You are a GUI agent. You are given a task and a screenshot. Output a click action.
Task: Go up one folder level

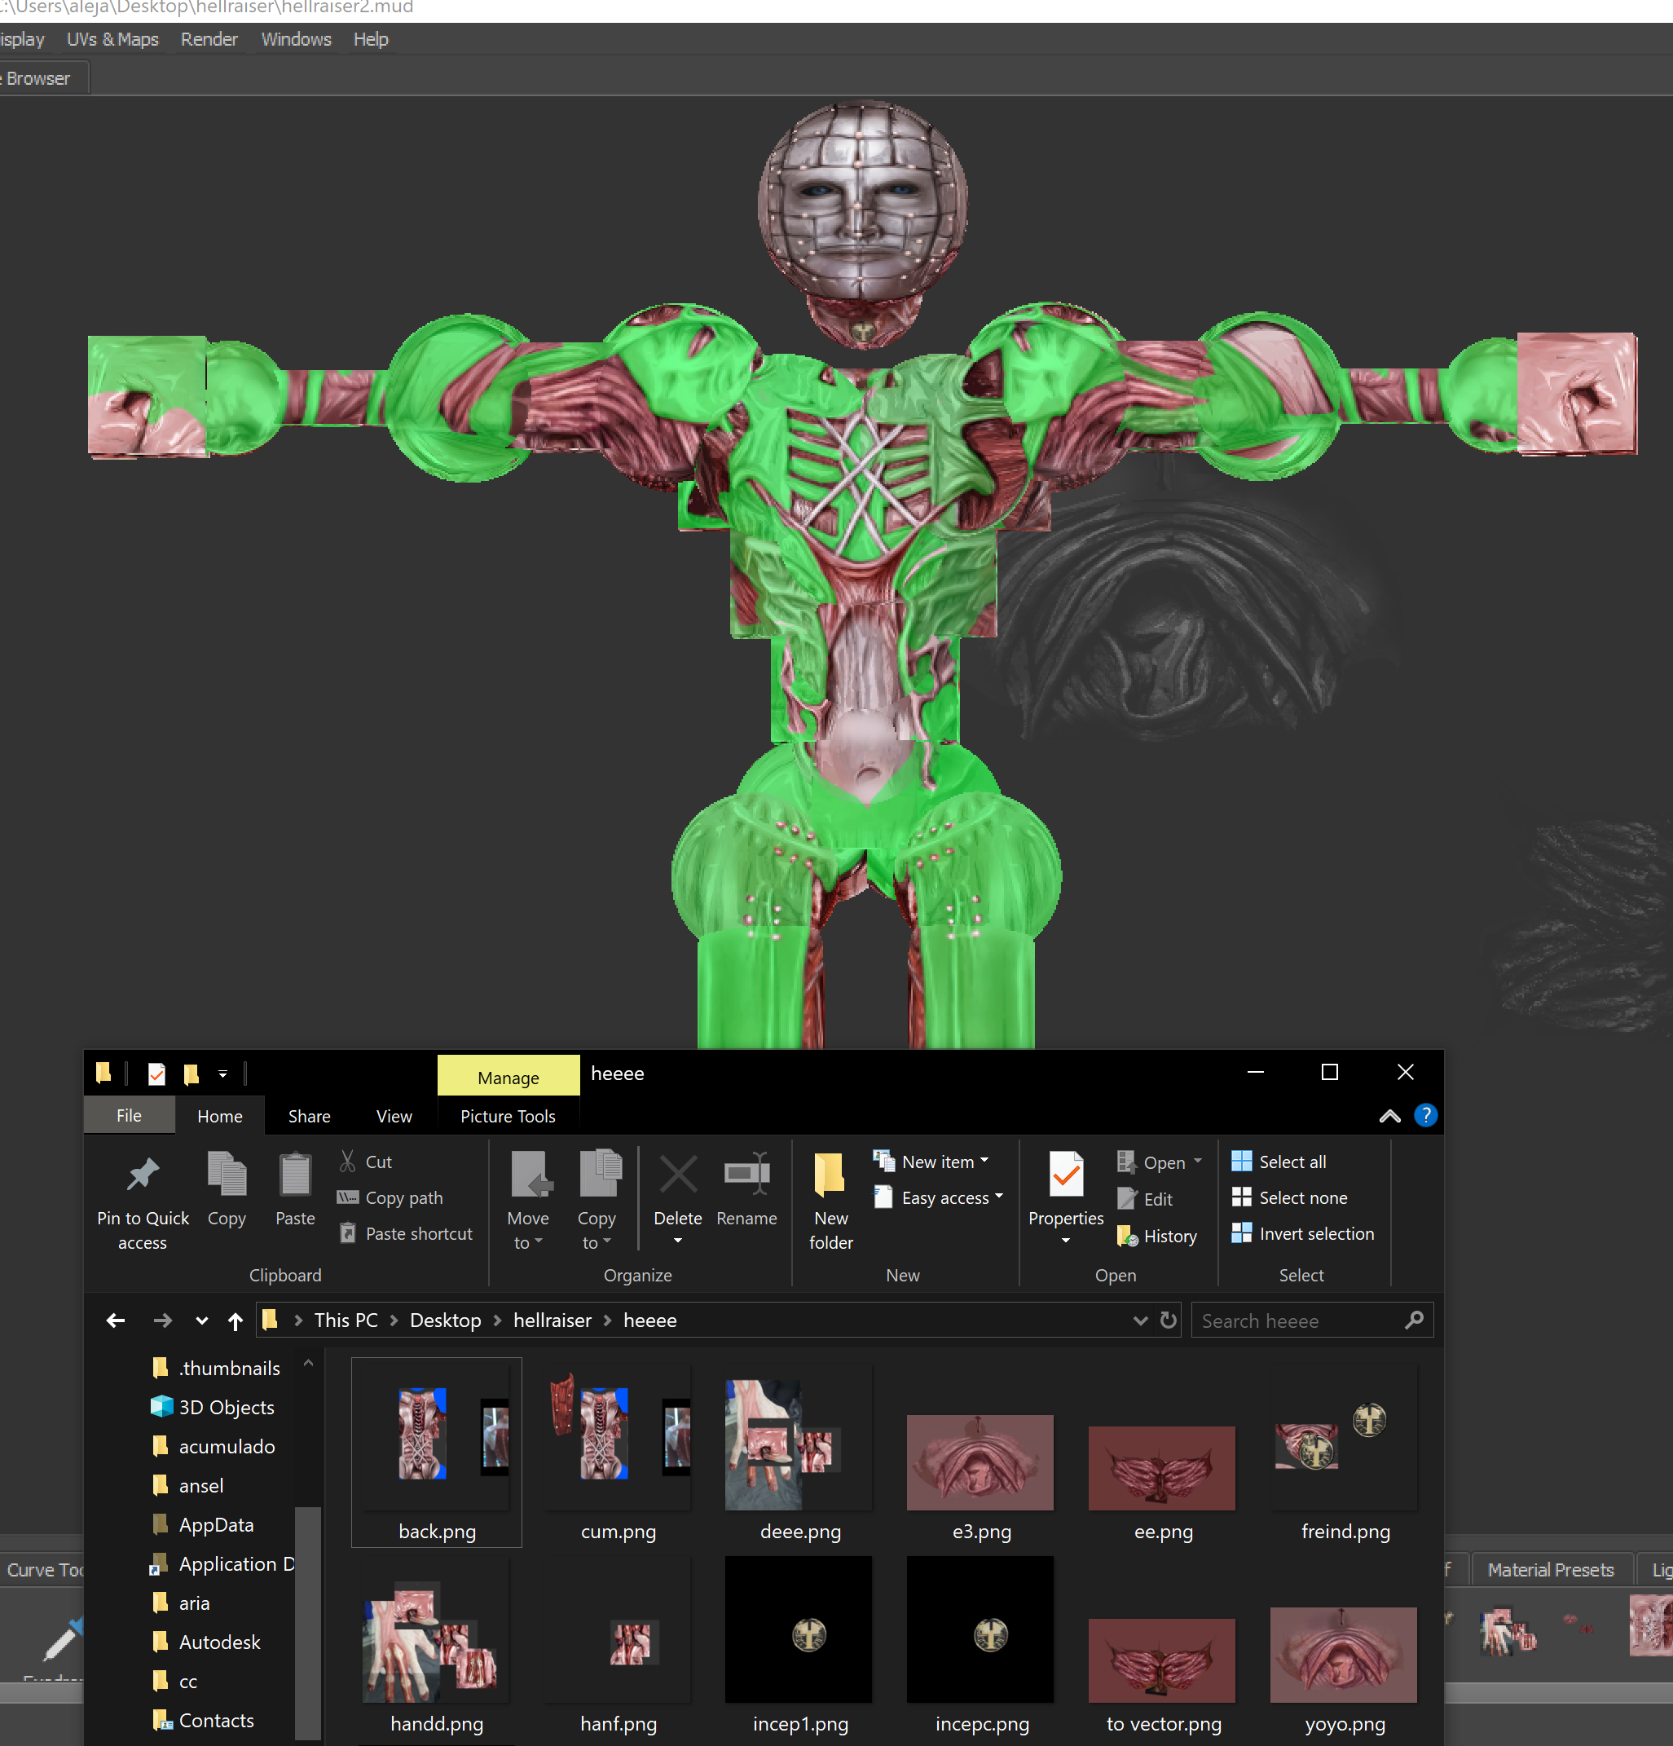tap(235, 1321)
